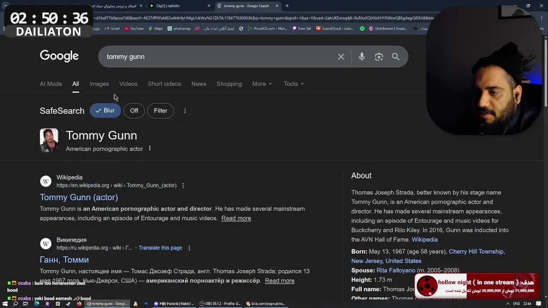Open Tommy Gunn (actor) Wikipedia result
The width and height of the screenshot is (548, 308).
pyautogui.click(x=79, y=197)
